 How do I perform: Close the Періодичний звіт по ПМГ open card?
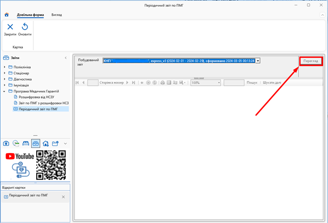63,197
